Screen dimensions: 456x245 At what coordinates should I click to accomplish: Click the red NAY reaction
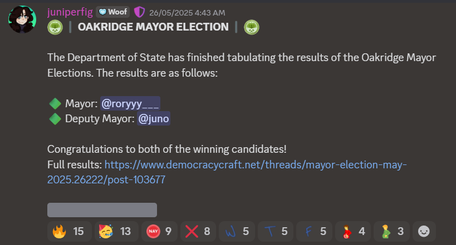tap(159, 231)
